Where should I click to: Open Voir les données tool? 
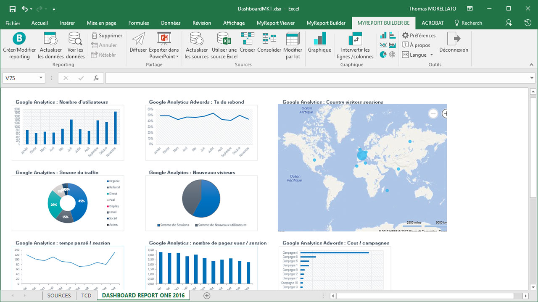point(75,39)
